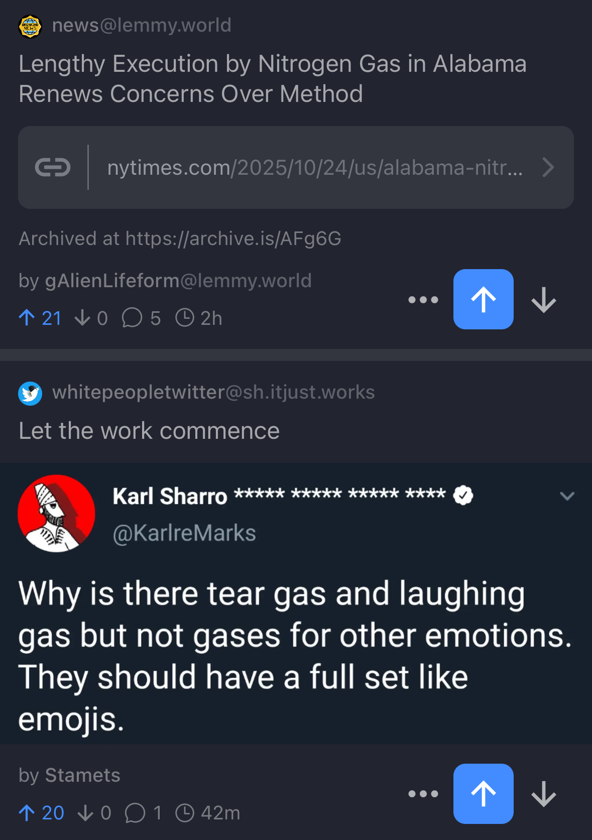Open the 'Lengthy Execution by Nitrogen Gas' post title
The image size is (592, 840).
coord(272,79)
